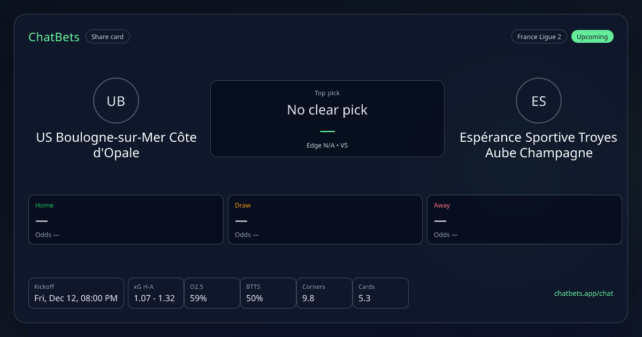The width and height of the screenshot is (642, 337).
Task: Select the O2.5 percentage tile
Action: [x=212, y=293]
